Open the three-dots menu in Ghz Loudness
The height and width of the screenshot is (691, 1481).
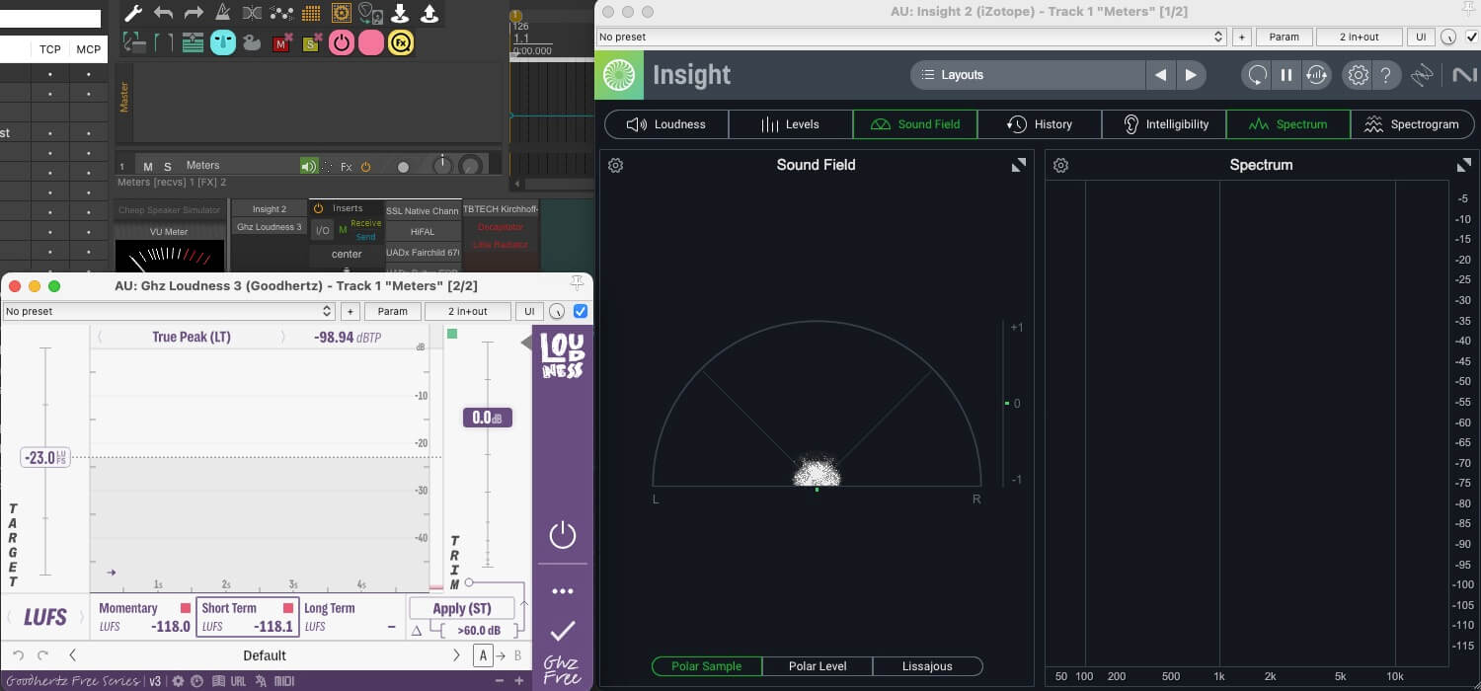[x=562, y=591]
